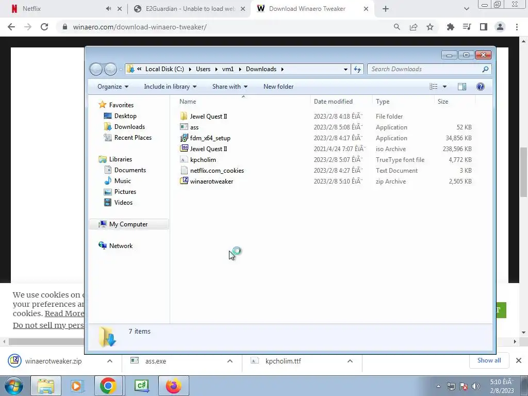This screenshot has height=396, width=528.
Task: Reload the winaero page
Action: (x=44, y=27)
